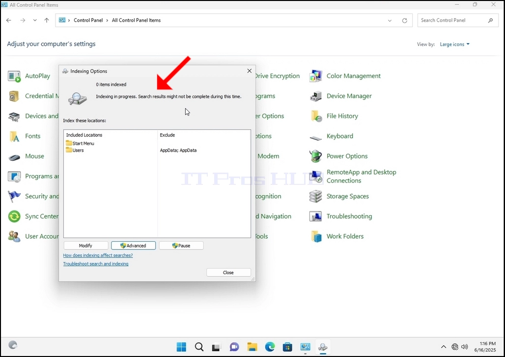
Task: Open the network status tray icon
Action: [x=455, y=347]
